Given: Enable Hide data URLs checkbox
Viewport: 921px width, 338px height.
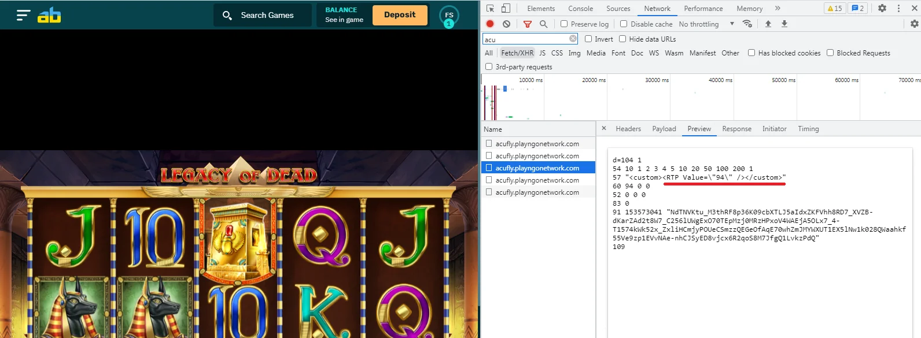Looking at the screenshot, I should click(x=622, y=39).
